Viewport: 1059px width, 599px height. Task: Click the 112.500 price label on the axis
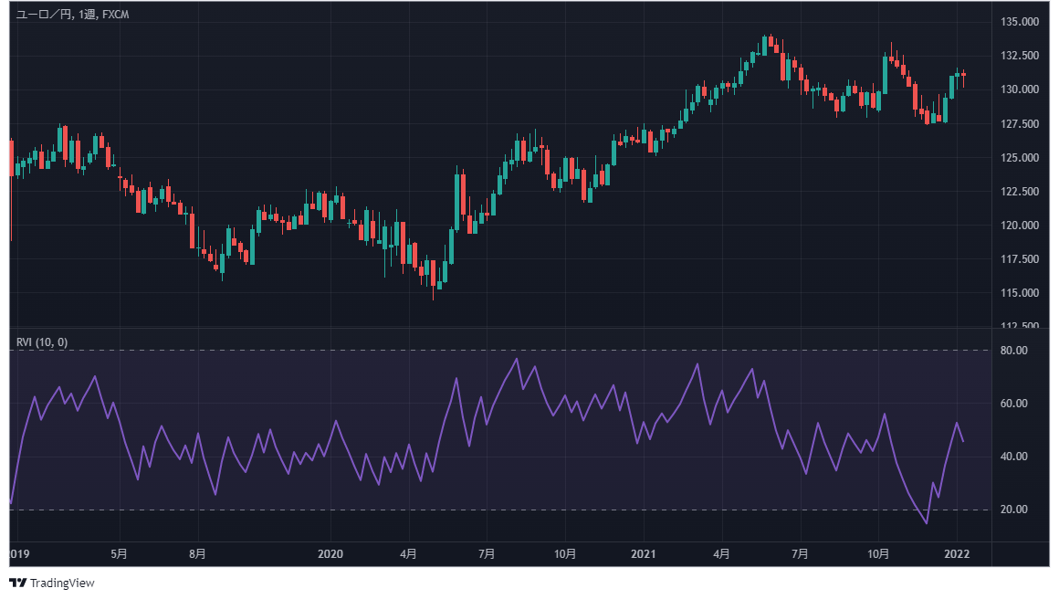(1022, 326)
